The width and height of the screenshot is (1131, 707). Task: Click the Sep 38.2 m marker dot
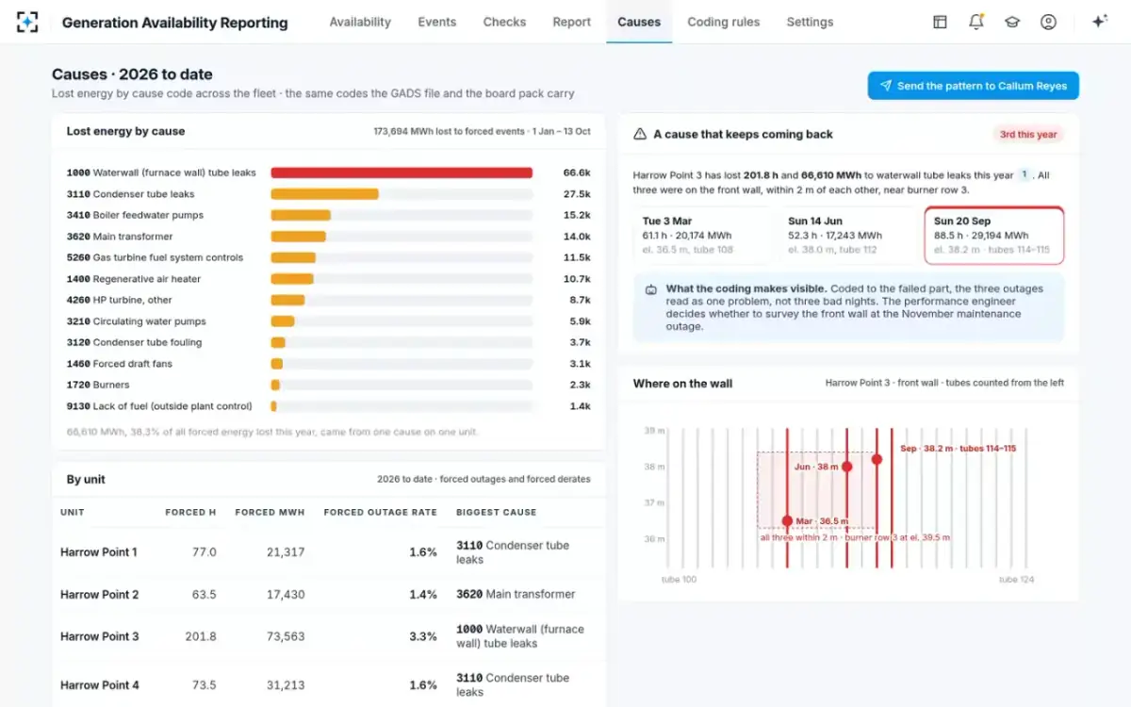[x=877, y=459]
